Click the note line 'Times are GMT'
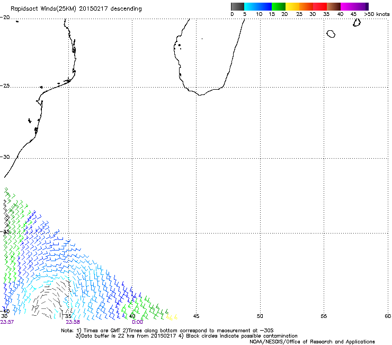 pos(101,331)
